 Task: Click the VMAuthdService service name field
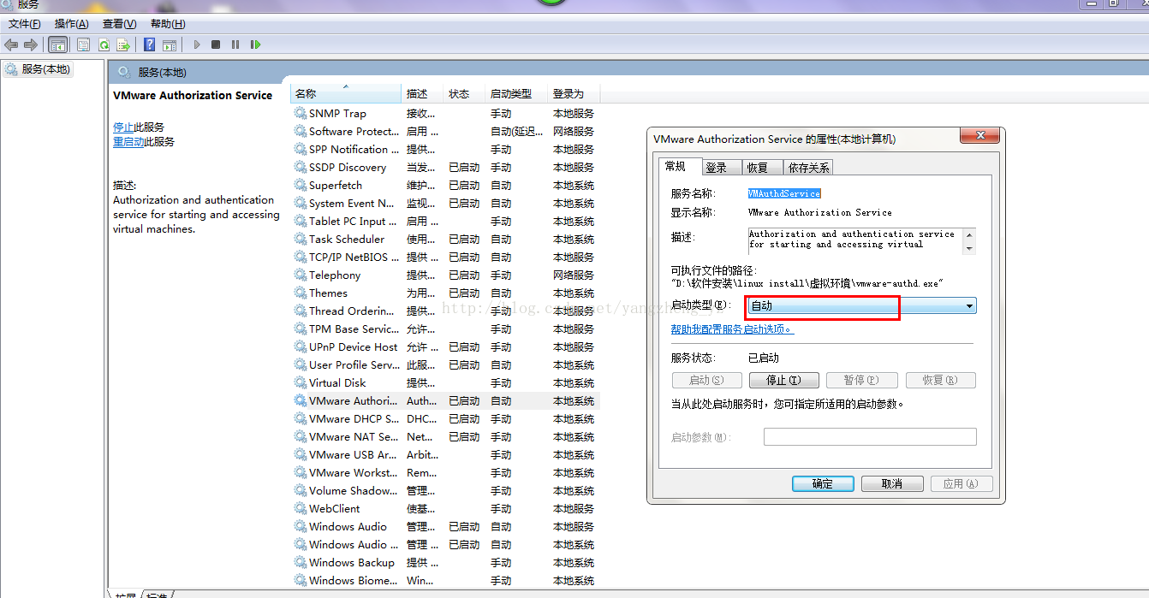784,193
